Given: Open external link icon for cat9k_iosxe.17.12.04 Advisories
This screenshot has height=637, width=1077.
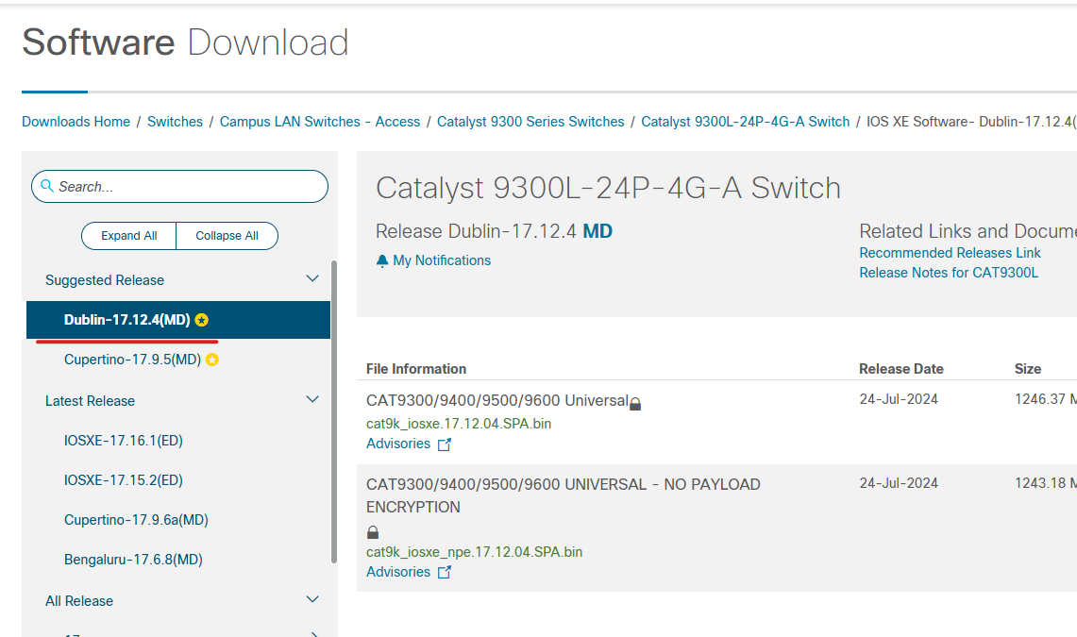Looking at the screenshot, I should [x=445, y=444].
